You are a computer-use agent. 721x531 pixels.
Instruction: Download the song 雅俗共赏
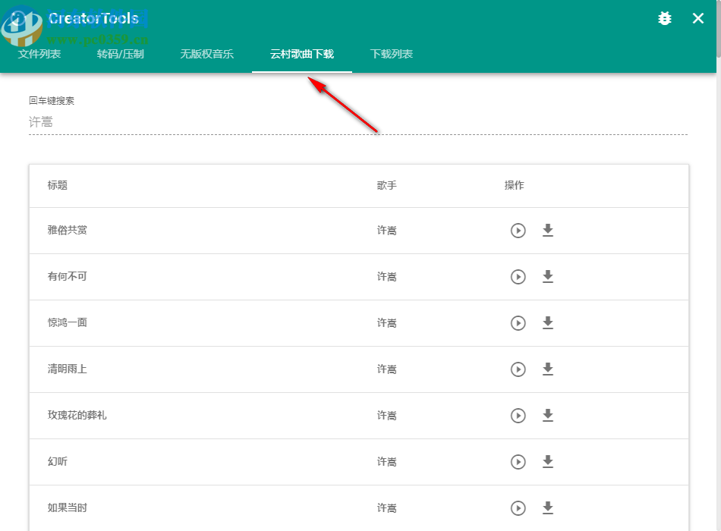coord(548,231)
